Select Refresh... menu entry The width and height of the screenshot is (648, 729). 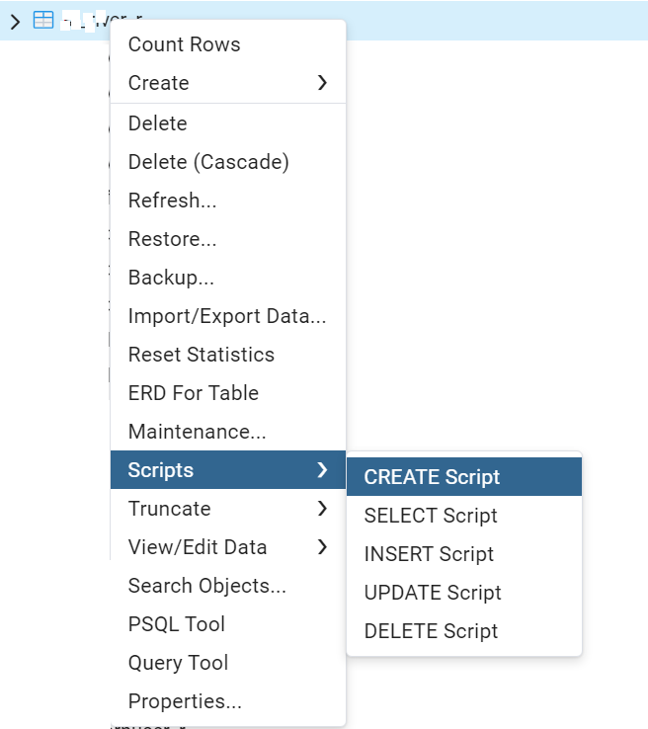coord(228,201)
